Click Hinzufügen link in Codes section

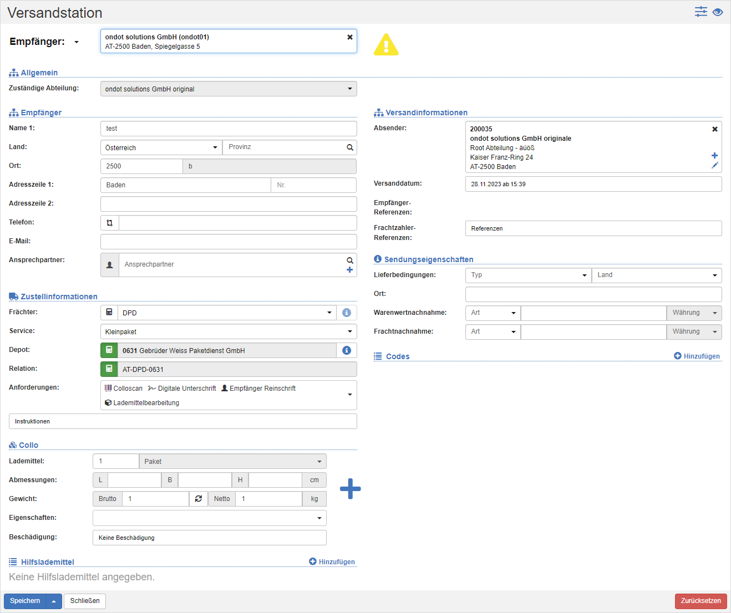coord(697,356)
